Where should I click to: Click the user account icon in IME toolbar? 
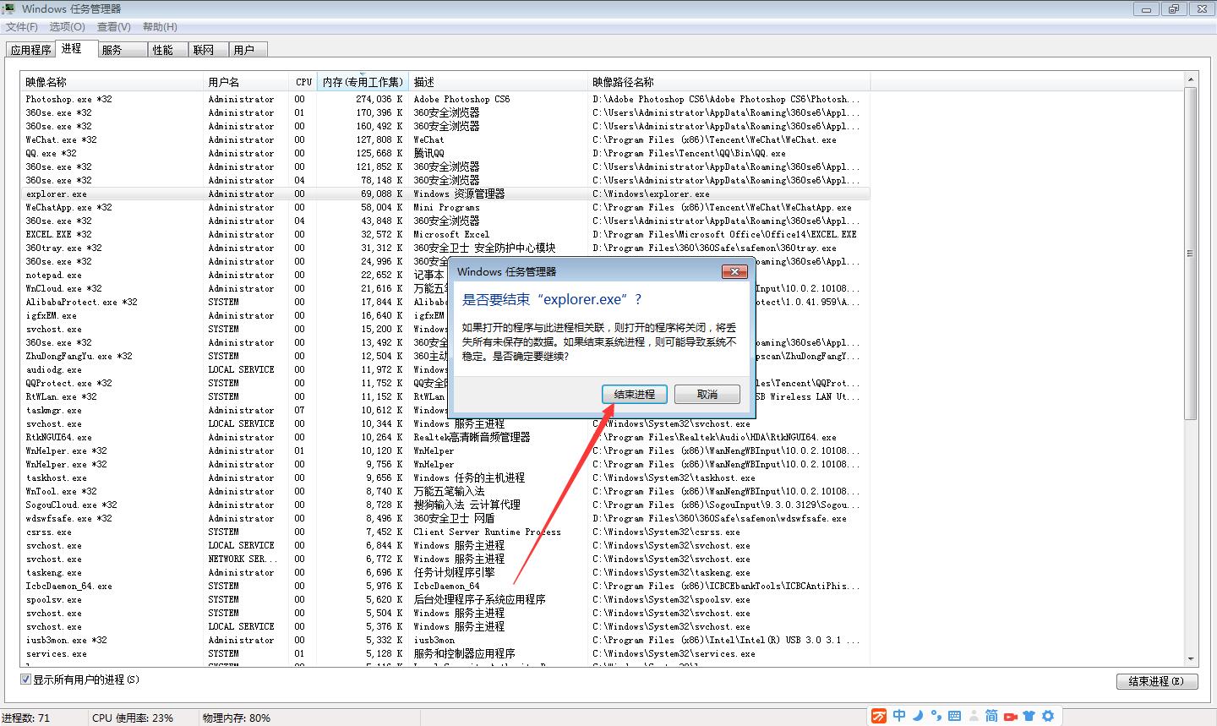point(973,716)
